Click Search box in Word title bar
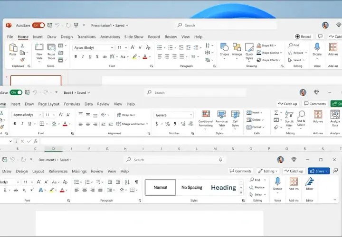The image size is (342, 237). coord(174,160)
